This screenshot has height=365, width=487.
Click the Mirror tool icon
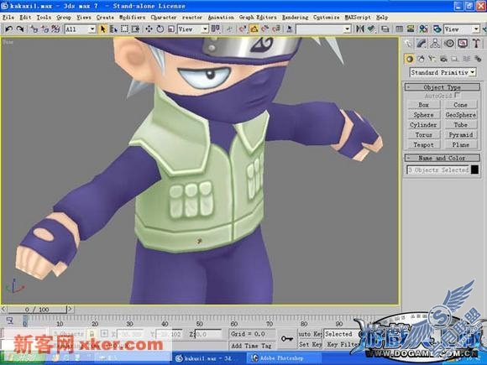click(x=360, y=29)
